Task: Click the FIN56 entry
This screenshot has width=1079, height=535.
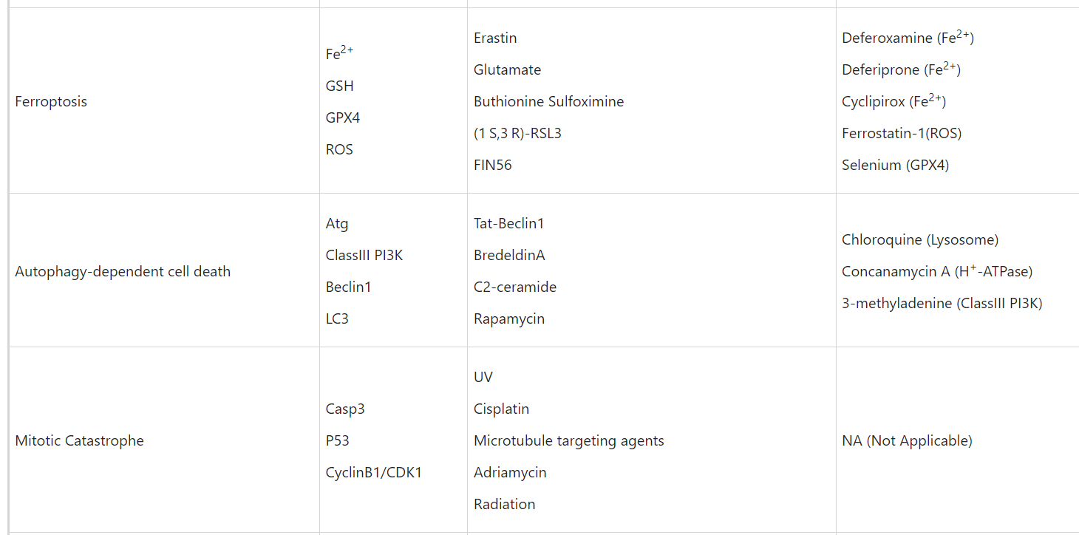Action: [492, 165]
